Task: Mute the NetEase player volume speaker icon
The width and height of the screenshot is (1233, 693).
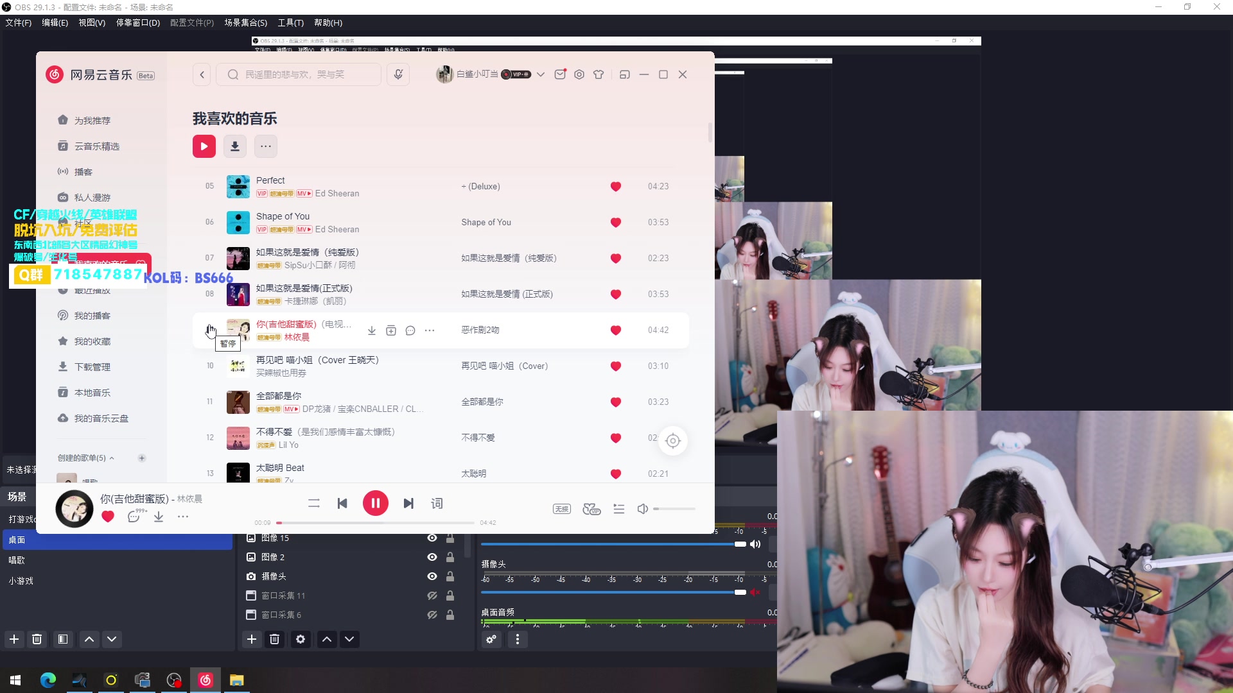Action: (642, 509)
